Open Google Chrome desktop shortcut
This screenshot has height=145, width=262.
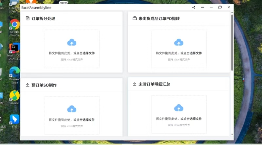click(14, 28)
